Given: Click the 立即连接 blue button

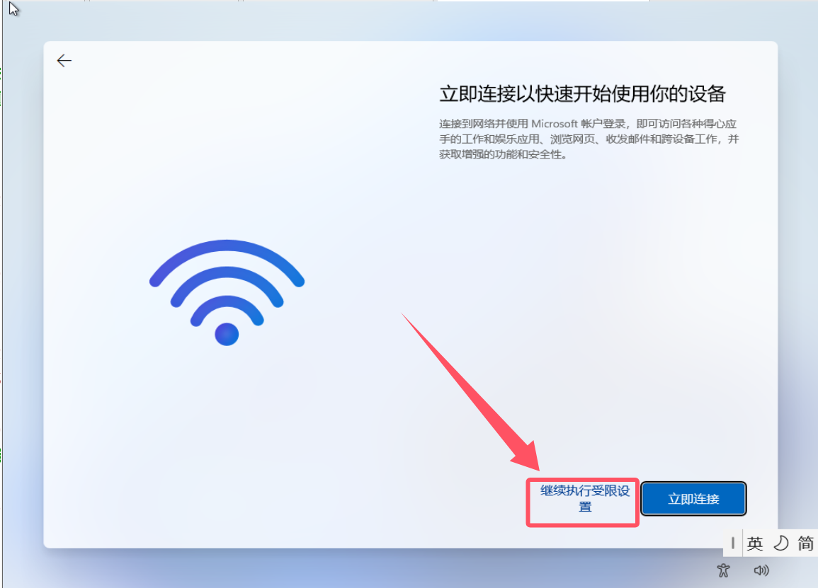Looking at the screenshot, I should click(x=693, y=499).
